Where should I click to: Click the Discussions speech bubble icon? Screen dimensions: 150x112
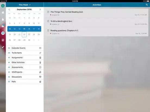coord(40,77)
